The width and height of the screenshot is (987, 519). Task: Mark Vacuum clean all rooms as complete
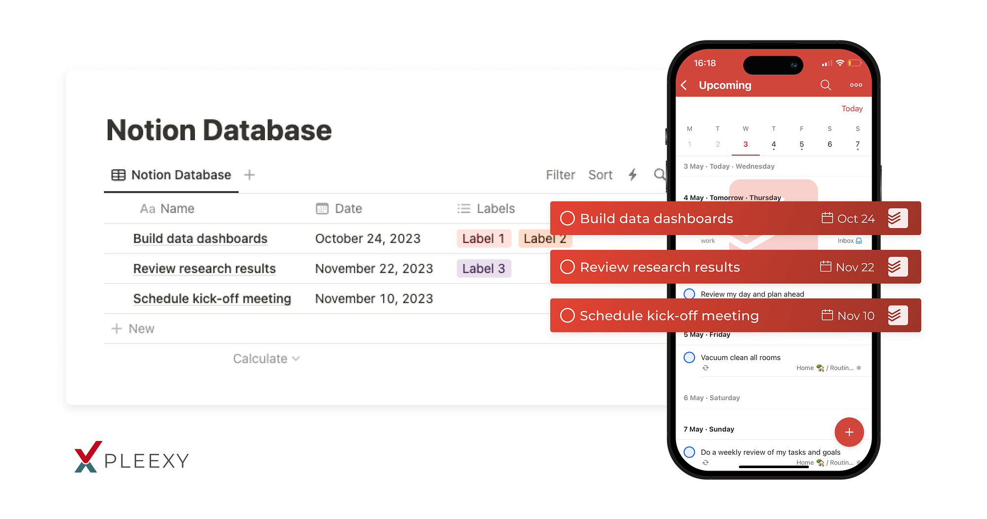pos(689,357)
